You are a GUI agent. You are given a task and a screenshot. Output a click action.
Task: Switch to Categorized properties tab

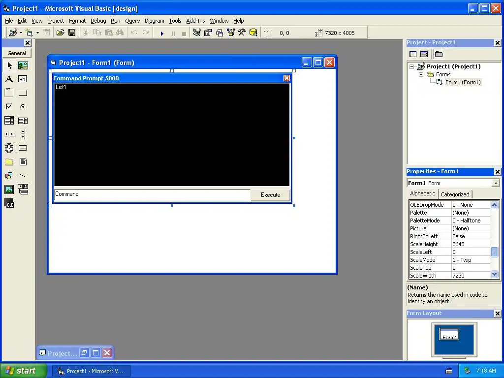click(455, 194)
